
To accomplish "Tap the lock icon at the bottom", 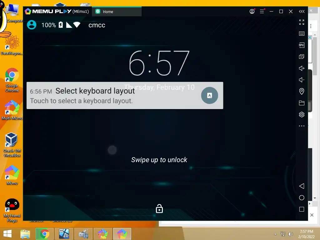I will [x=159, y=208].
